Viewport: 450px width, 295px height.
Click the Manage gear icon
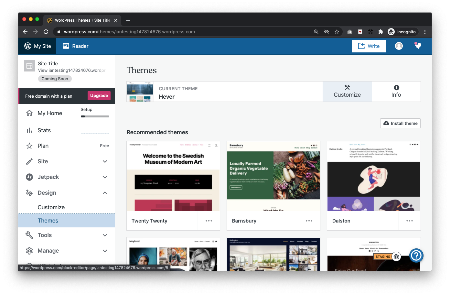tap(29, 251)
